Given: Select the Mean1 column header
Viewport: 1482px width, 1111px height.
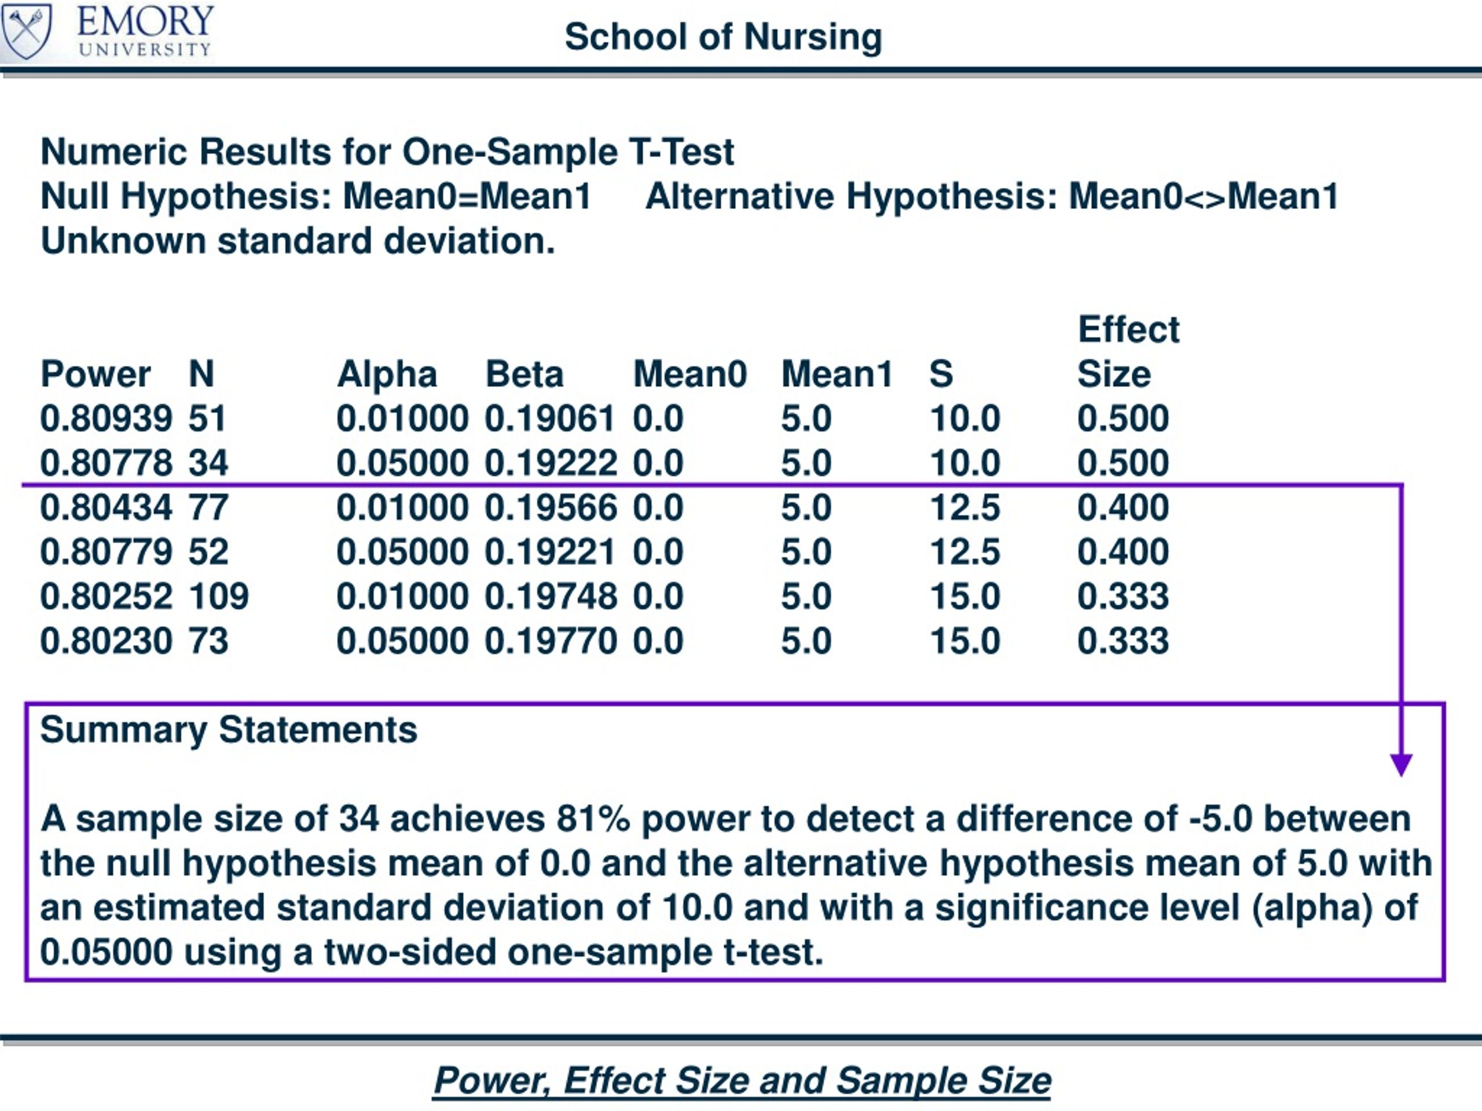Looking at the screenshot, I should point(837,374).
